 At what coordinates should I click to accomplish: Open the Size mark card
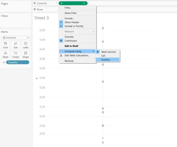(x=16, y=45)
